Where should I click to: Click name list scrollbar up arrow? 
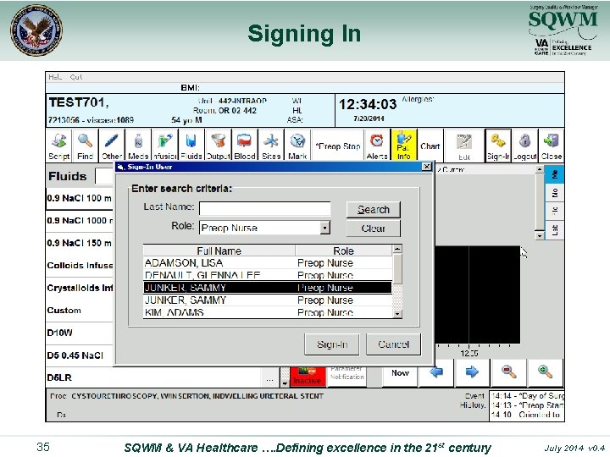[x=397, y=249]
